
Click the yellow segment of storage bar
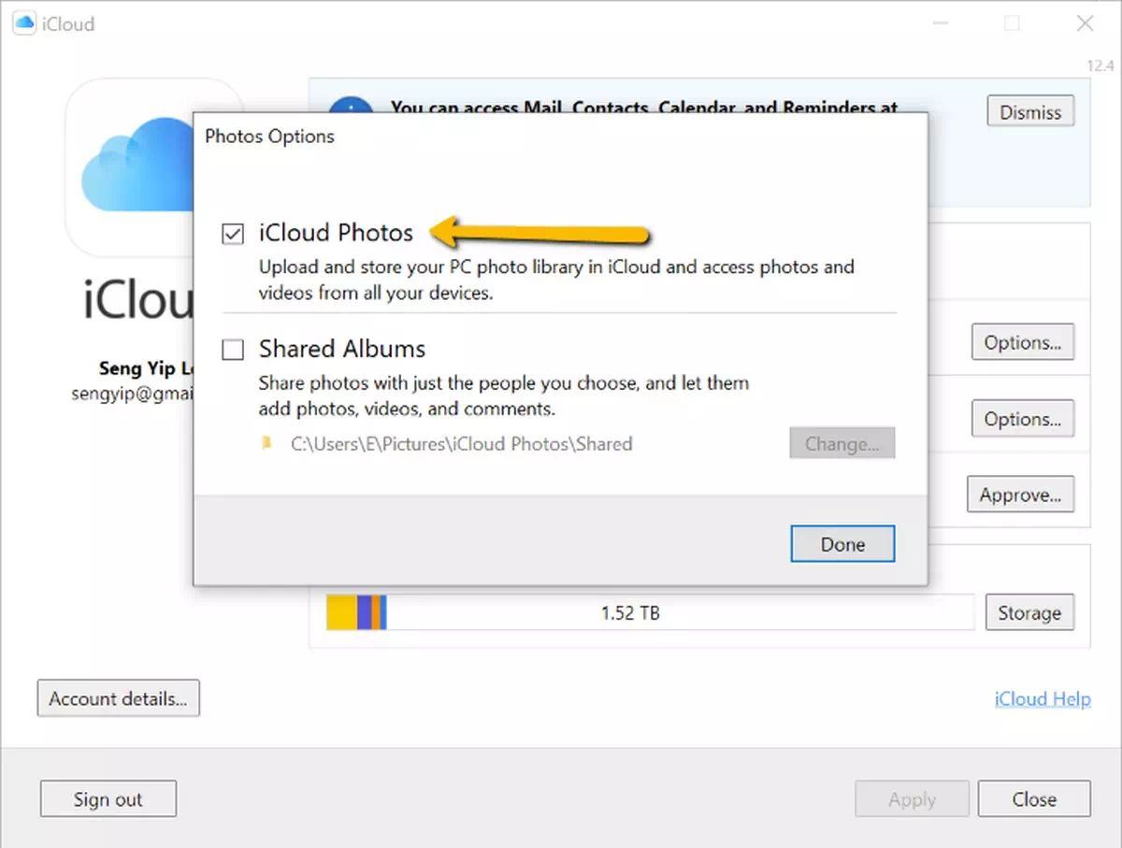point(341,613)
